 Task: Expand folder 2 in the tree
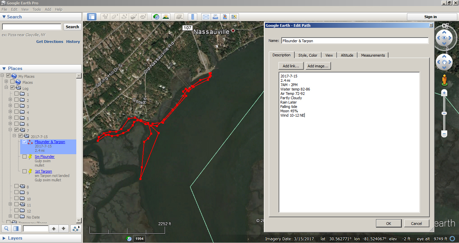[x=10, y=100]
